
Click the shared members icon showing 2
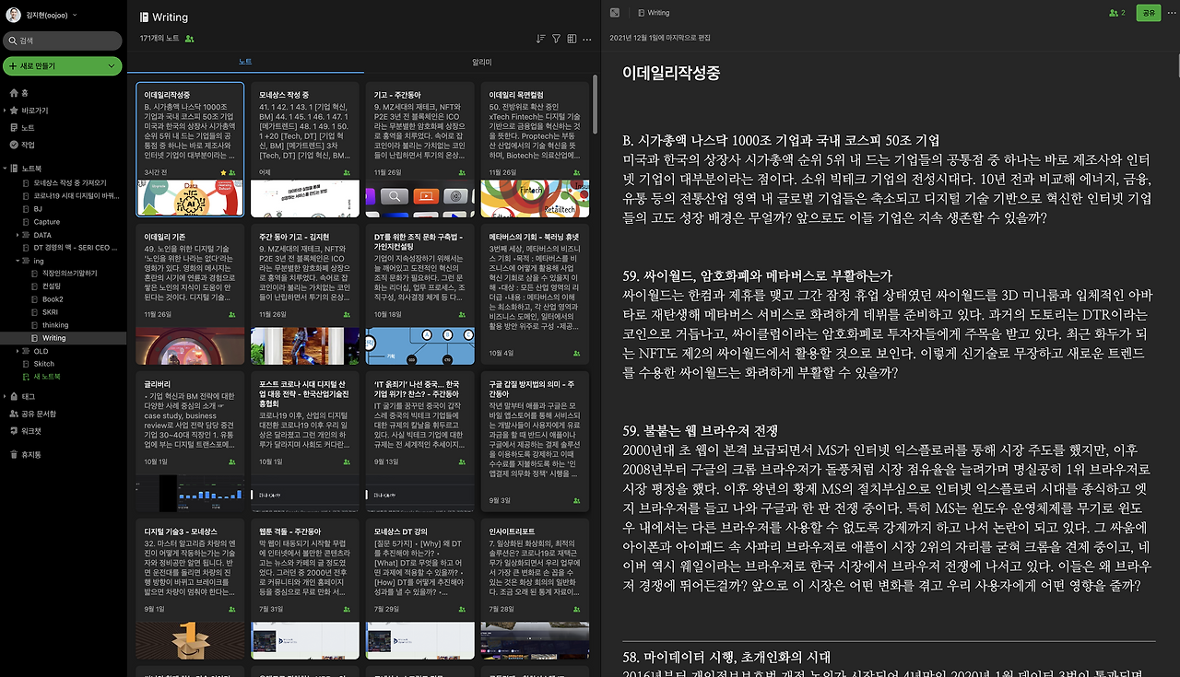coord(1117,13)
